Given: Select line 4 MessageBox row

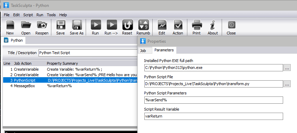Looking at the screenshot, I should tap(70, 86).
